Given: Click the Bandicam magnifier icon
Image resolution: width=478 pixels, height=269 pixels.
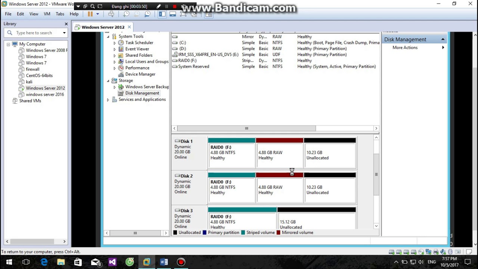Looking at the screenshot, I should (x=92, y=6).
